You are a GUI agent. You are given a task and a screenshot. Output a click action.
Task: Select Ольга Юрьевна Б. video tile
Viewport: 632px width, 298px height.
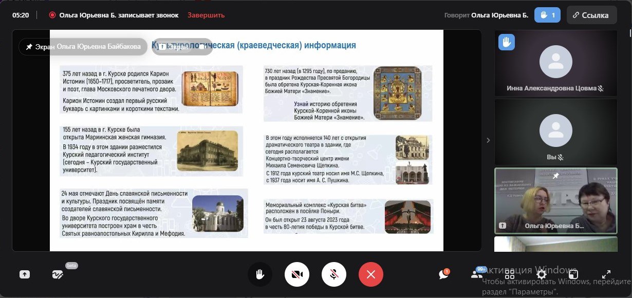click(555, 201)
